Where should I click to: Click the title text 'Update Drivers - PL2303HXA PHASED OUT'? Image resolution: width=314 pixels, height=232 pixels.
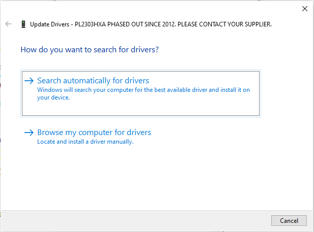tap(87, 24)
